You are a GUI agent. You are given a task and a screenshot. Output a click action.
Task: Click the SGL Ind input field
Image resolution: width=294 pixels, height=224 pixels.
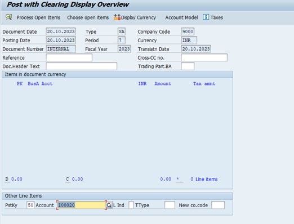(131, 205)
